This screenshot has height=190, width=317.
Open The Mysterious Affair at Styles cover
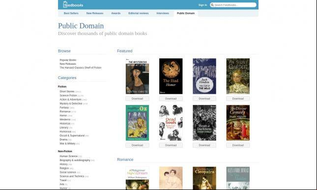click(x=137, y=76)
